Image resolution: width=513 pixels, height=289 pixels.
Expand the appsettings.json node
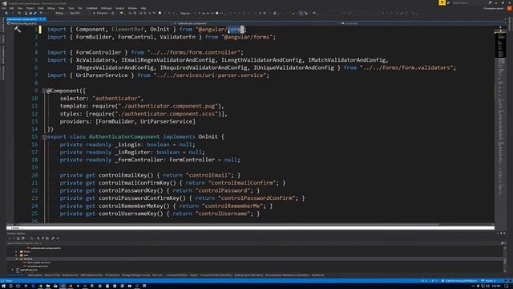tap(13, 270)
